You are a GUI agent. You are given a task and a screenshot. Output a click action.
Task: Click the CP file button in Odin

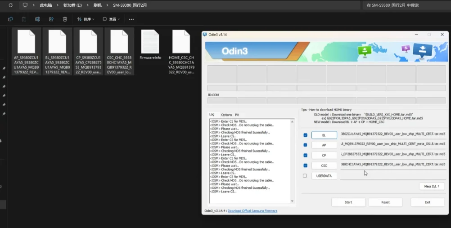[324, 155]
